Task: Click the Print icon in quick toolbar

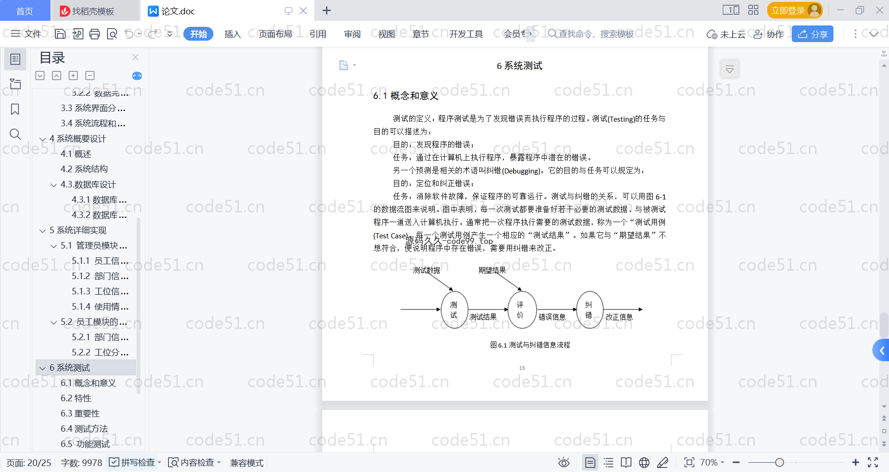Action: pos(94,34)
